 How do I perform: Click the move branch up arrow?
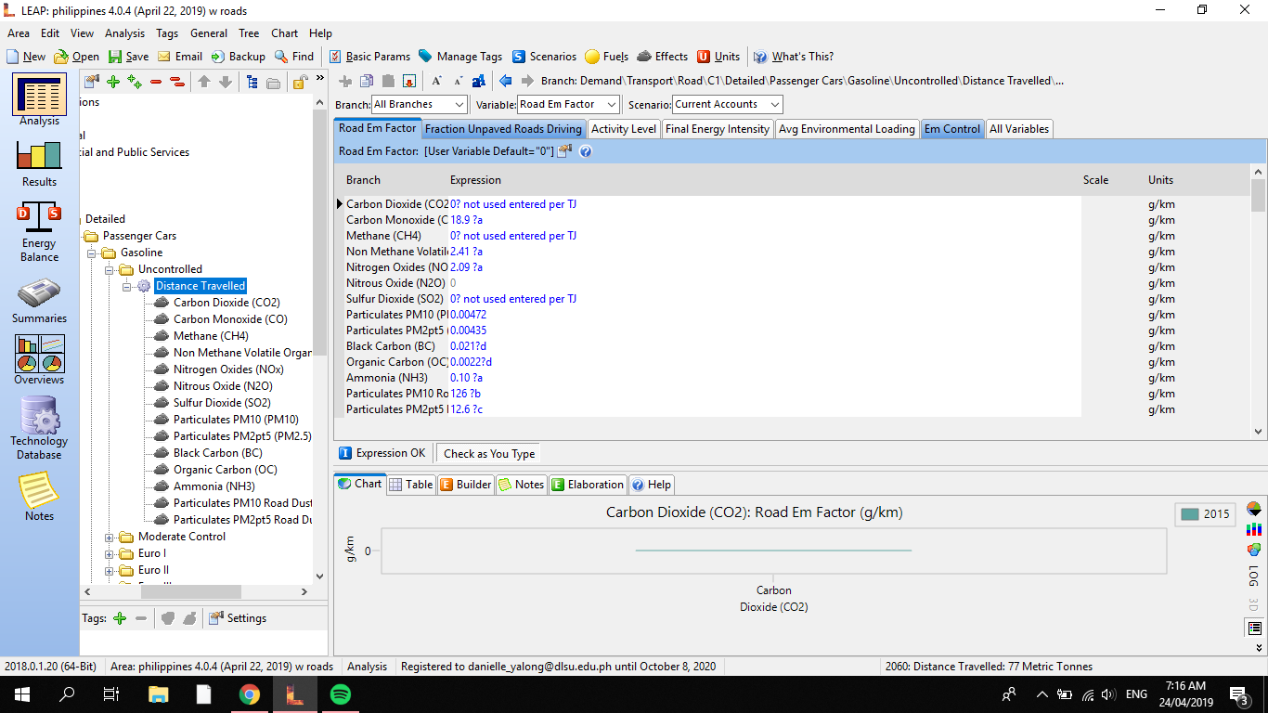point(204,82)
